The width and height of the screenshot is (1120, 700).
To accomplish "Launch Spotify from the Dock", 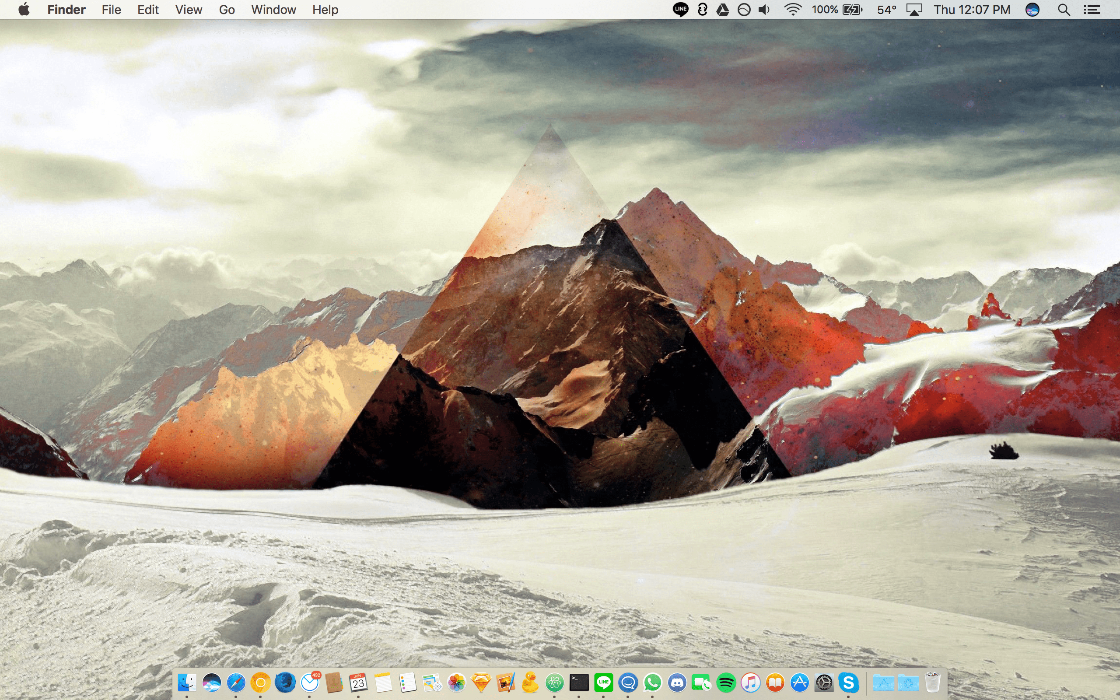I will (726, 682).
